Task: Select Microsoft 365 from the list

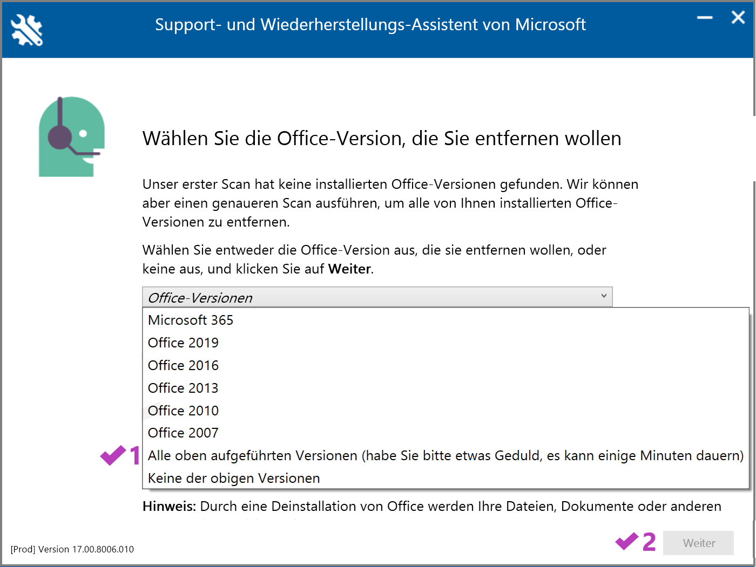Action: 191,320
